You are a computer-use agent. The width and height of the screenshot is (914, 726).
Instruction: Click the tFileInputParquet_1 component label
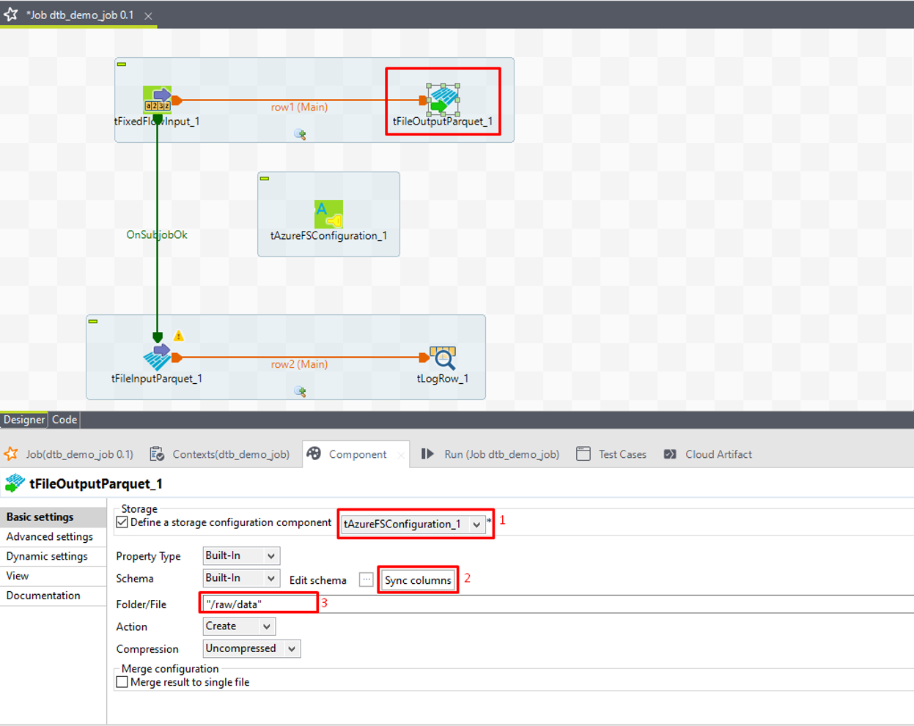[x=157, y=379]
